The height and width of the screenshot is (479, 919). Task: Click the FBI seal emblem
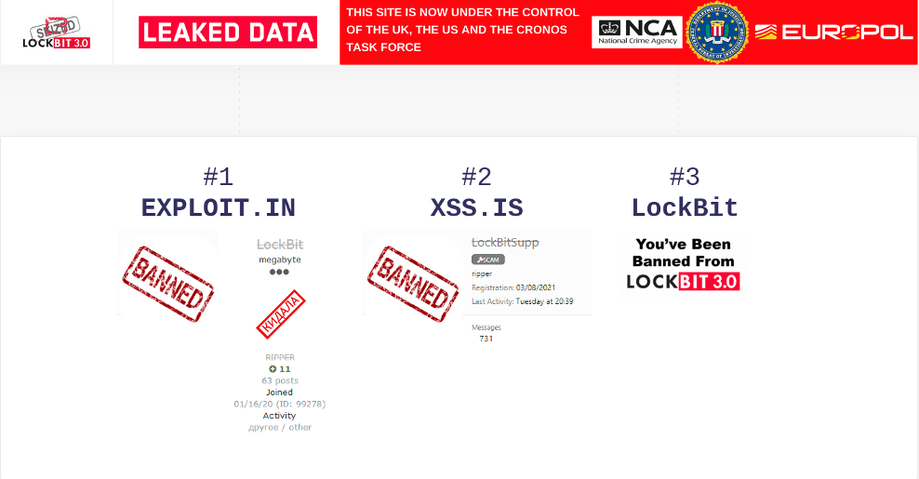pyautogui.click(x=717, y=33)
